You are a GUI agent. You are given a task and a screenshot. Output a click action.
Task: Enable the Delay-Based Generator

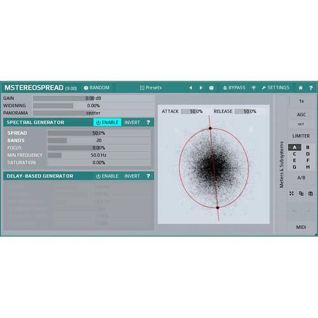107,176
